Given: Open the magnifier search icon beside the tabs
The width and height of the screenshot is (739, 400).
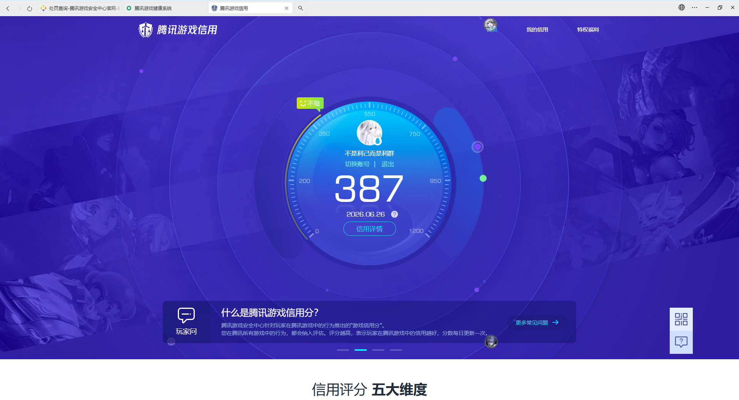Looking at the screenshot, I should click(301, 8).
